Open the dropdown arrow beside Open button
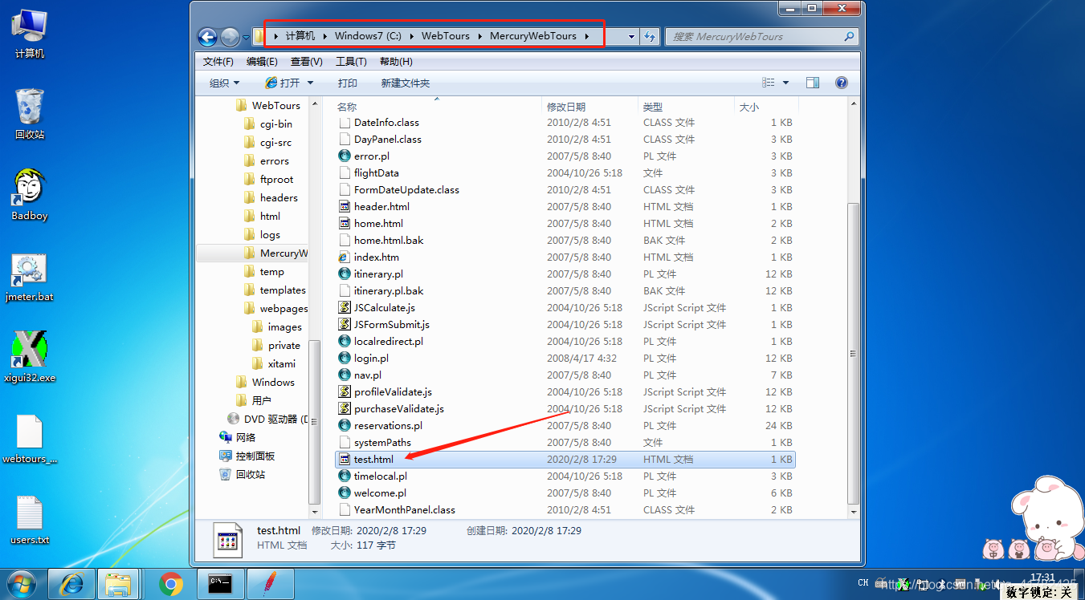Viewport: 1085px width, 600px height. click(311, 83)
